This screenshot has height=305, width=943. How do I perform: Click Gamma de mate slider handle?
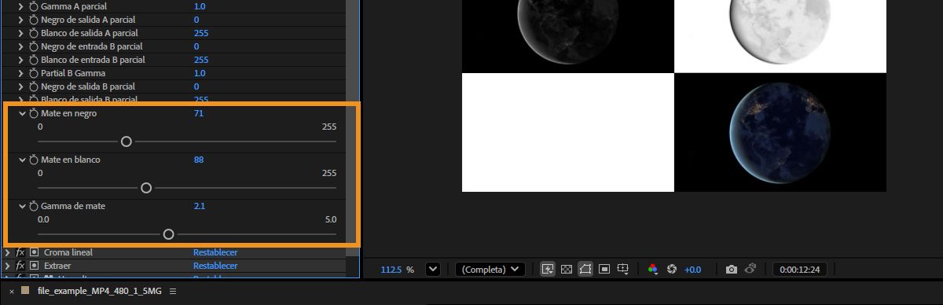(168, 234)
